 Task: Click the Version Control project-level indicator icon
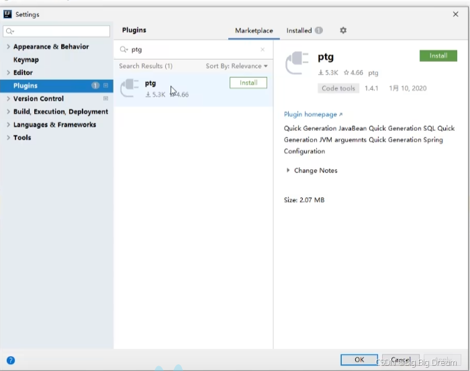[x=106, y=99]
